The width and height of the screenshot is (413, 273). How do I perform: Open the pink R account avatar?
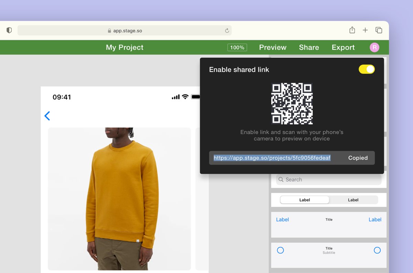tap(374, 47)
